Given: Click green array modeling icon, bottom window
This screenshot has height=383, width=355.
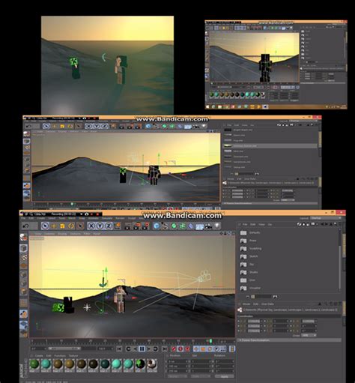Looking at the screenshot, I should click(183, 226).
